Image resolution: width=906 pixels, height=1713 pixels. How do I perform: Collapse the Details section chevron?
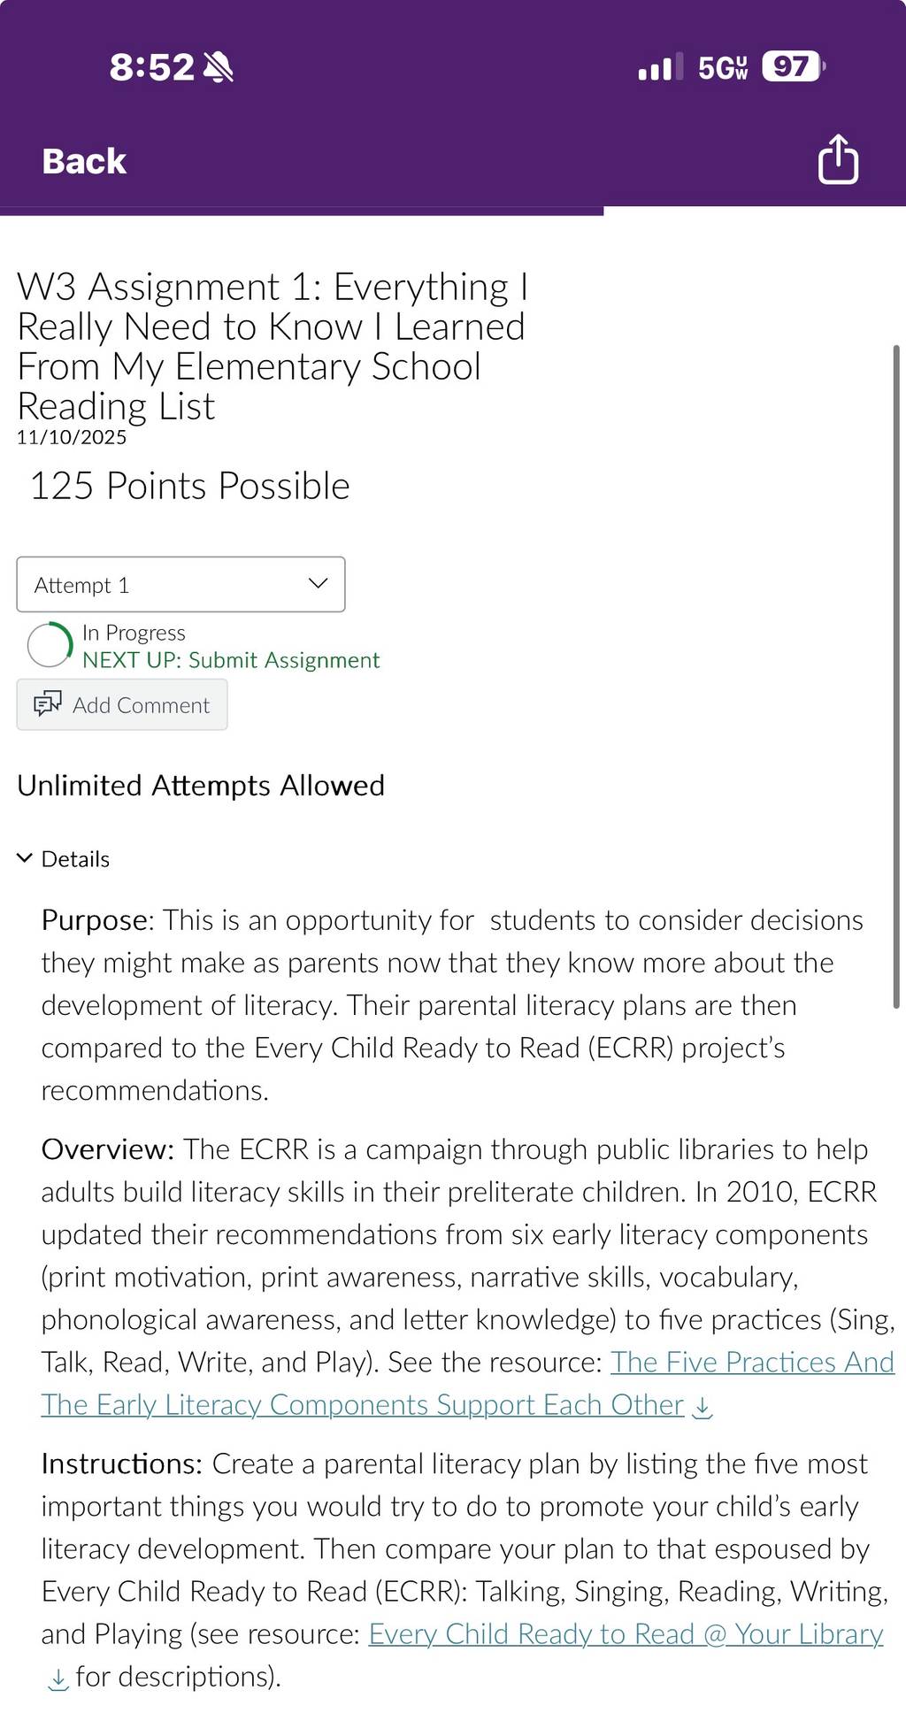pyautogui.click(x=25, y=858)
